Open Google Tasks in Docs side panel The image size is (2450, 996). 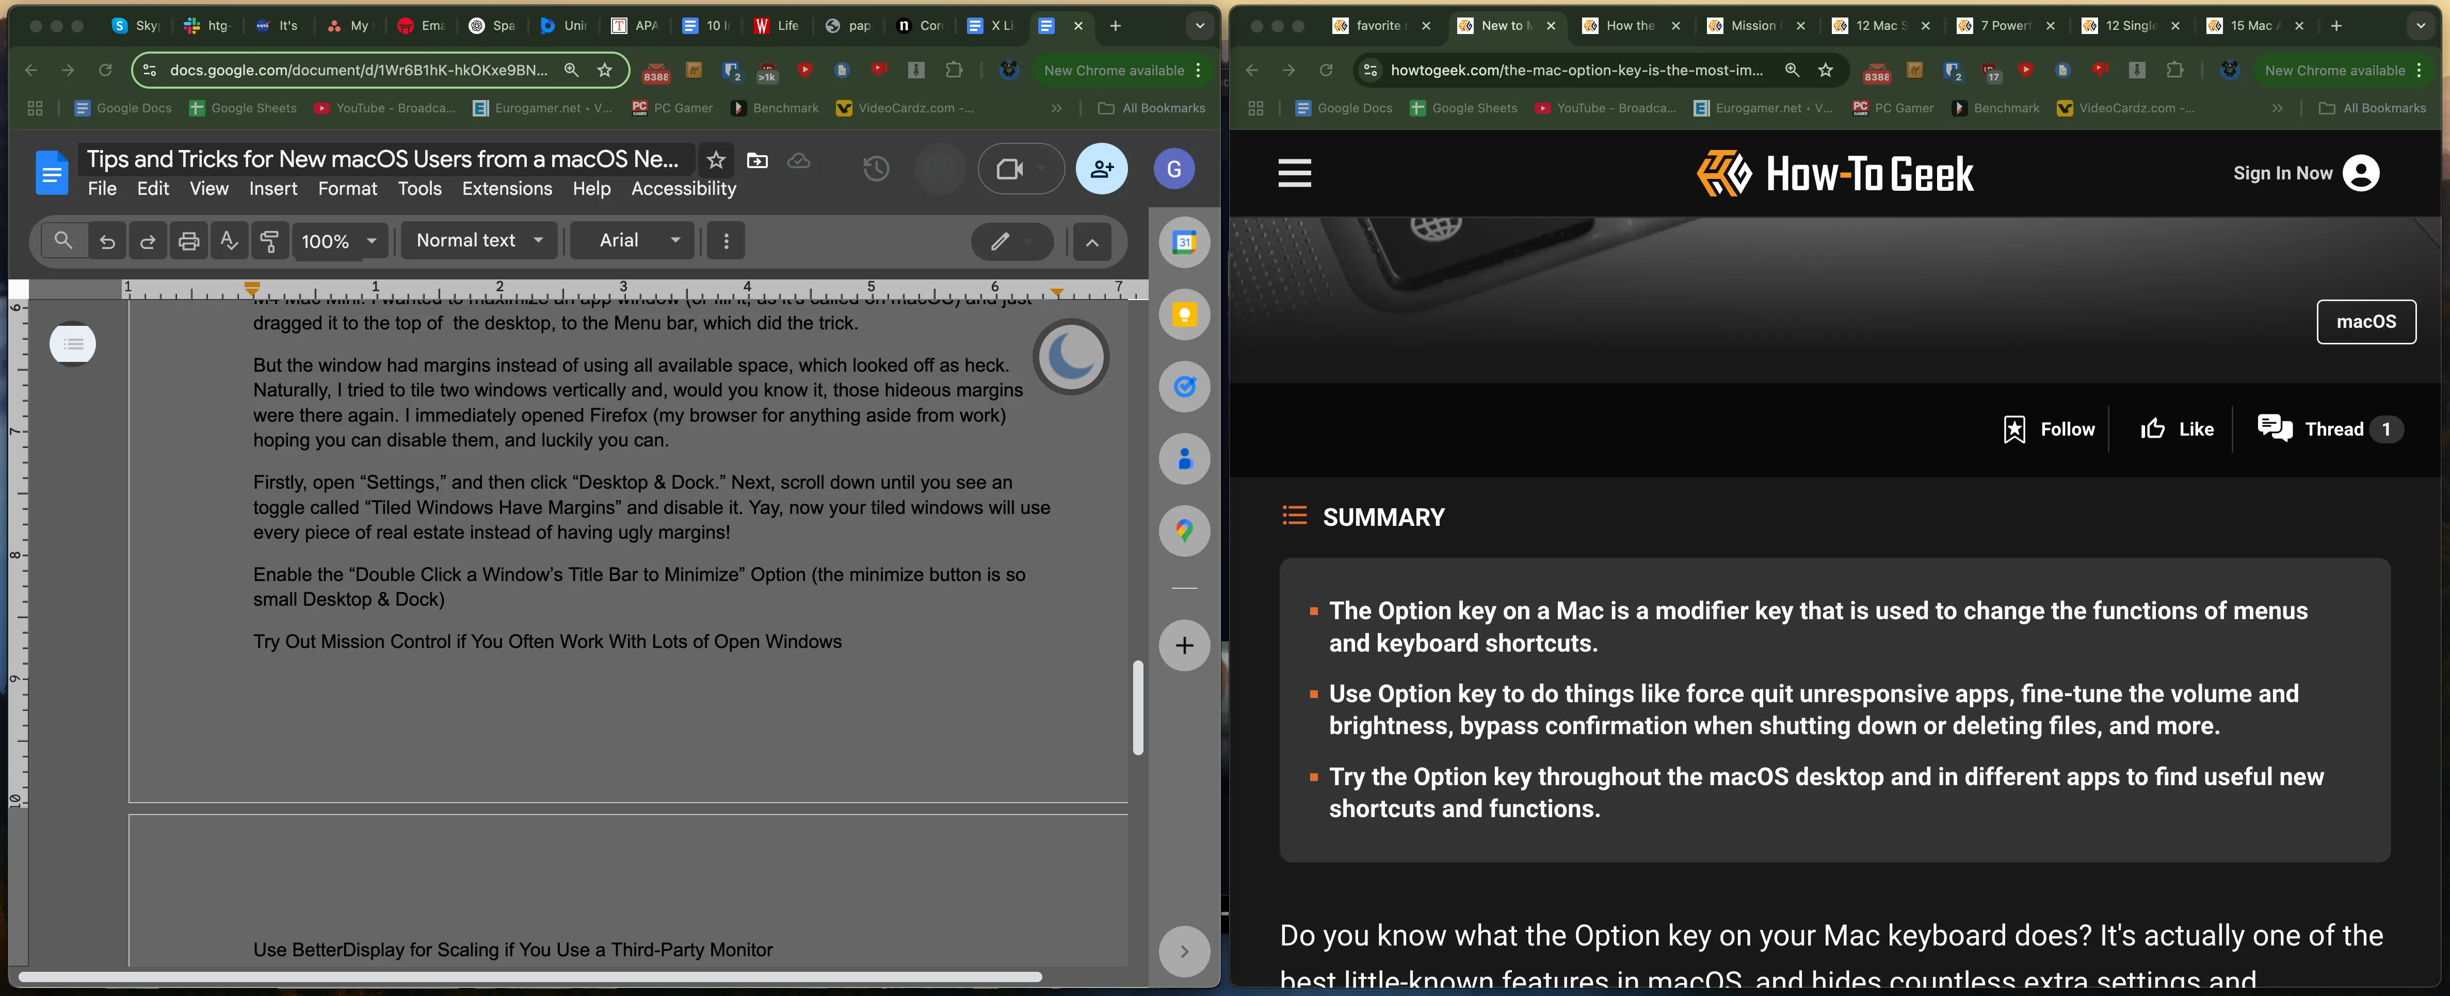point(1184,387)
